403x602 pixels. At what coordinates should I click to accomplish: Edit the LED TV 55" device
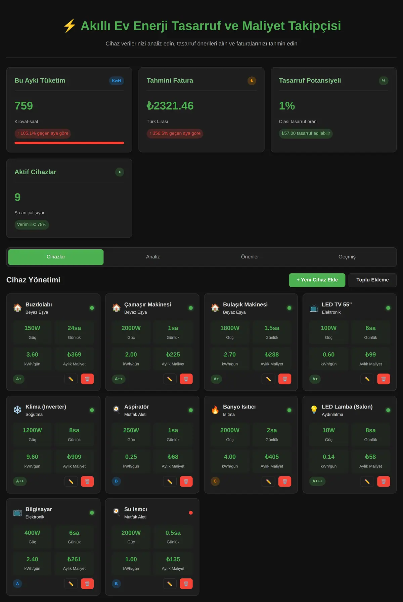pos(367,379)
